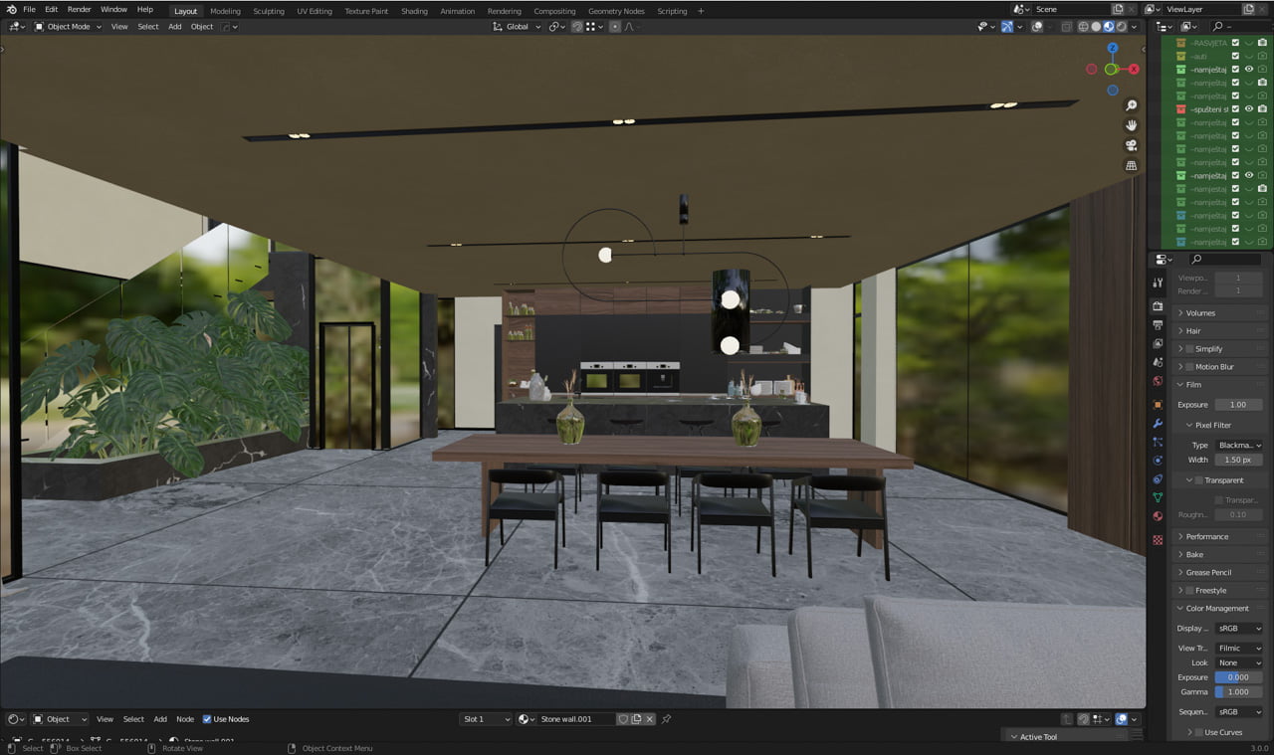Click Add in the 3D viewport header
Screen dimensions: 1274x755
click(174, 27)
